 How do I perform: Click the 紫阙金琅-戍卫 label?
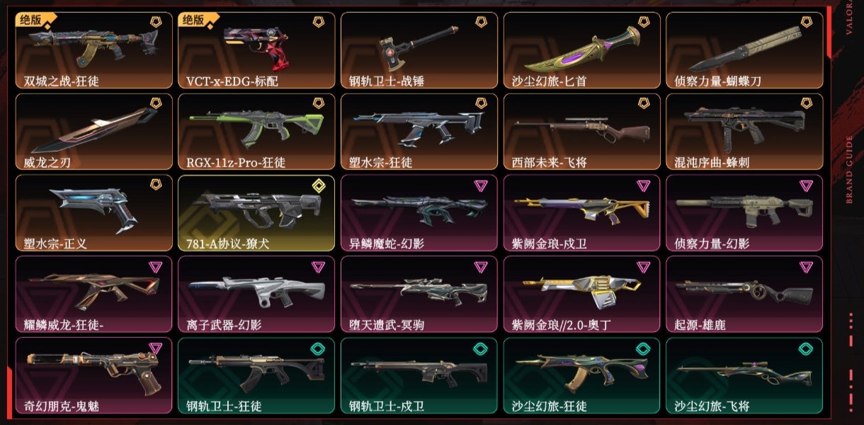coord(550,244)
